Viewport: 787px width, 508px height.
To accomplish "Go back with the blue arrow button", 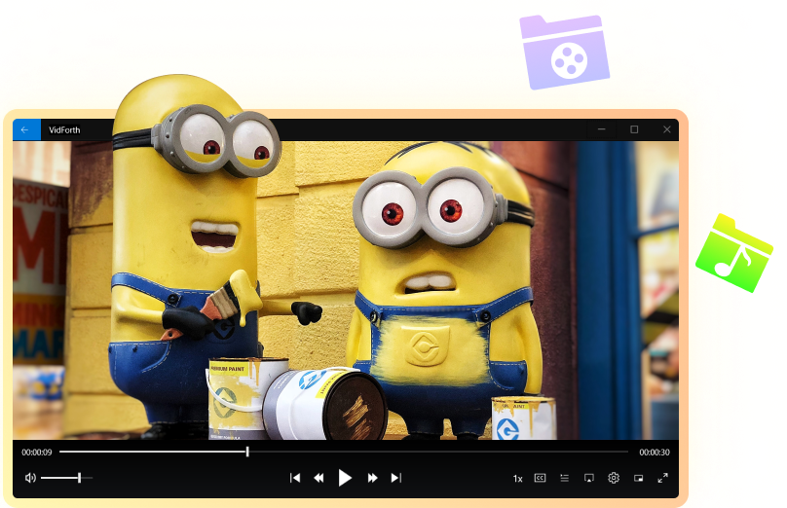I will pos(26,129).
